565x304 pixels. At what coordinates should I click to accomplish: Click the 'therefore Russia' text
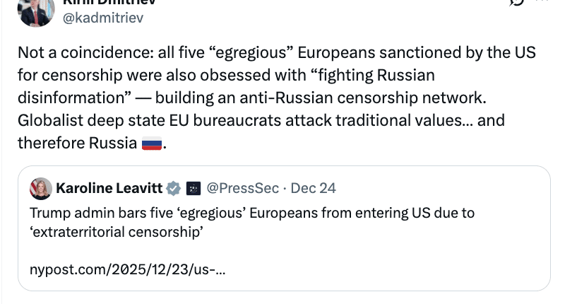tap(77, 144)
